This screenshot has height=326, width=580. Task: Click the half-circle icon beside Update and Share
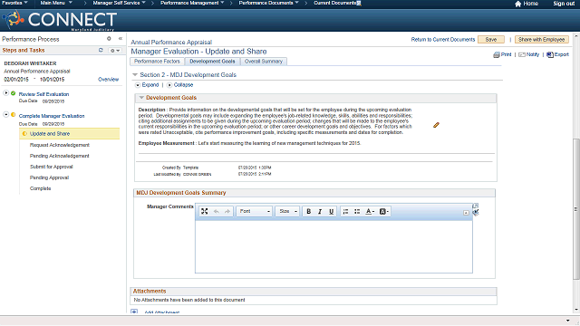click(x=24, y=133)
